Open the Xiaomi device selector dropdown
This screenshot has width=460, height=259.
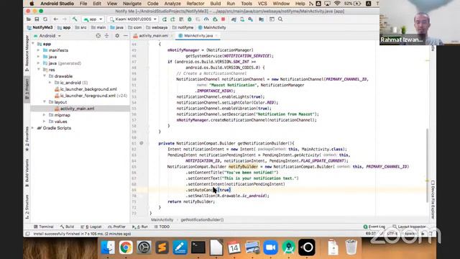(x=132, y=19)
